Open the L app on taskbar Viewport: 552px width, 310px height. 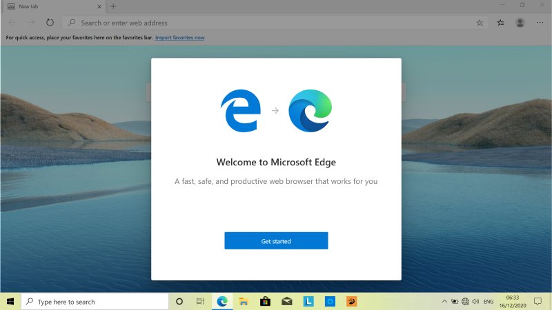point(308,302)
